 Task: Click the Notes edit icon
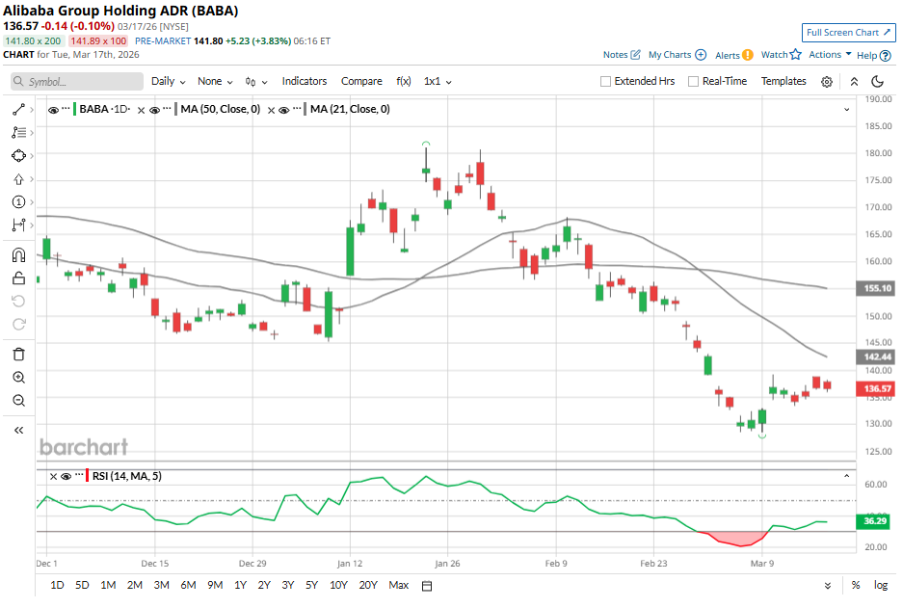pyautogui.click(x=635, y=55)
